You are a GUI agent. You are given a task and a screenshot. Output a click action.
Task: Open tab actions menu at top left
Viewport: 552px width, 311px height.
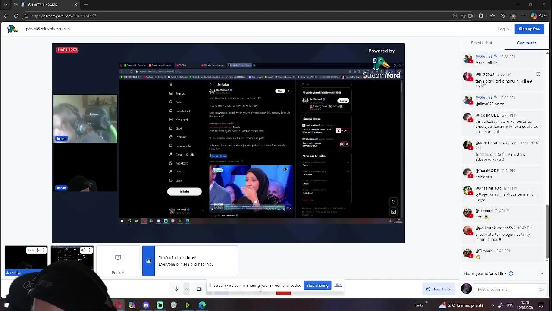tap(6, 4)
